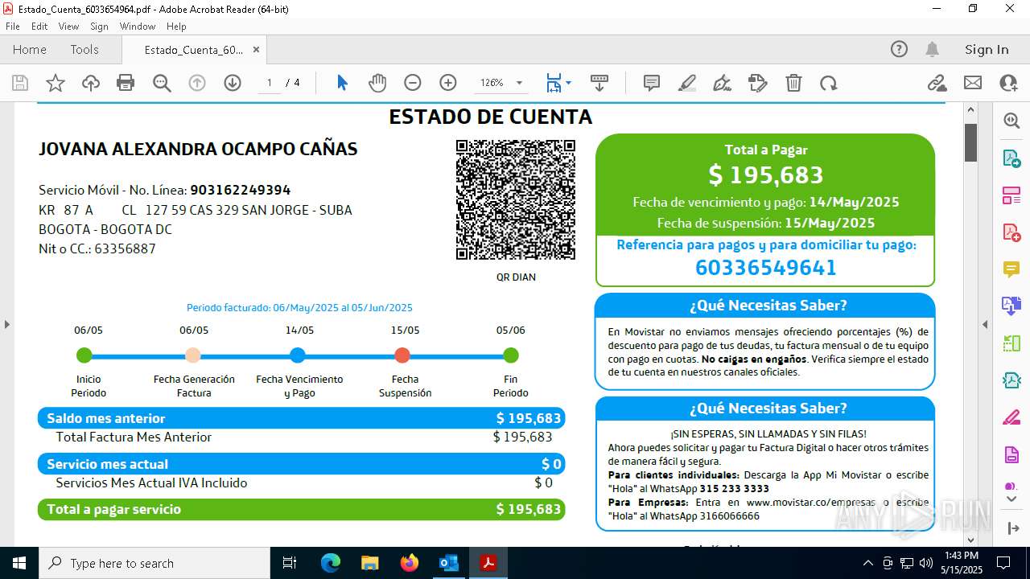Rotate the page with the rotate icon
1030x579 pixels.
tap(829, 83)
